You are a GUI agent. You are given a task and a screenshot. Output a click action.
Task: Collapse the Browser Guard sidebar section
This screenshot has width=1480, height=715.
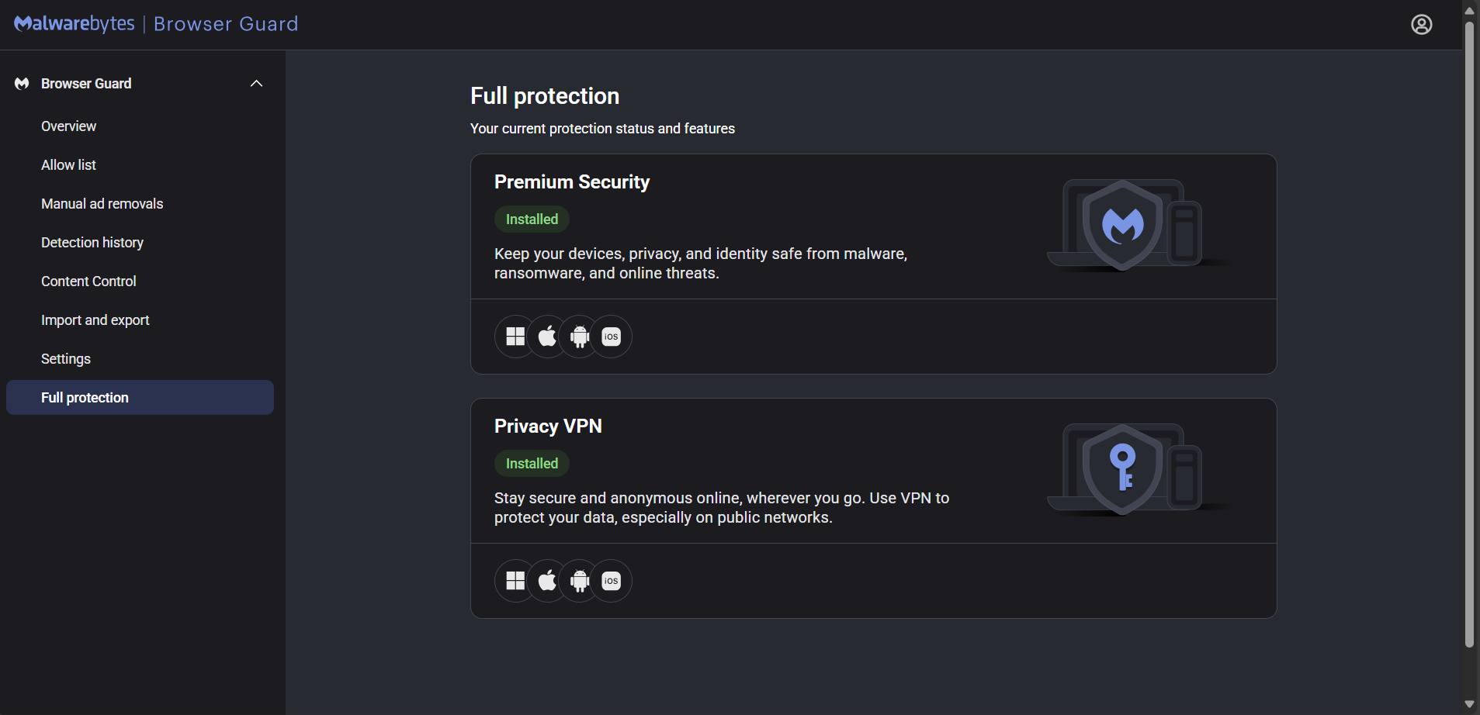pyautogui.click(x=256, y=84)
